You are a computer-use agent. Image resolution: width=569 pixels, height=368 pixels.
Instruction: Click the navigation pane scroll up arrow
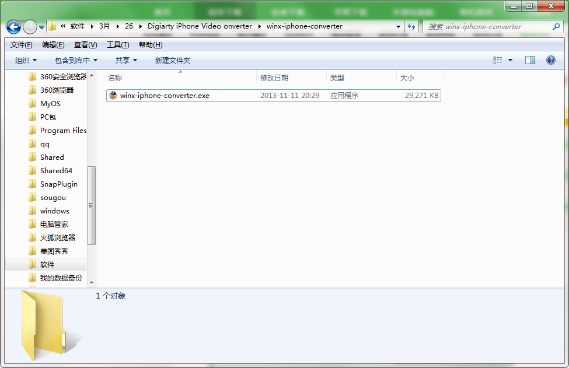[92, 75]
